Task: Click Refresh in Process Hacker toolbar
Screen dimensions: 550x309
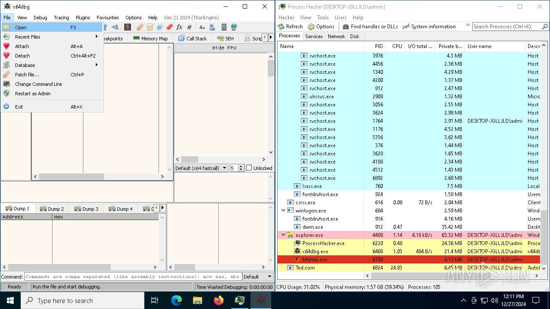Action: (290, 27)
